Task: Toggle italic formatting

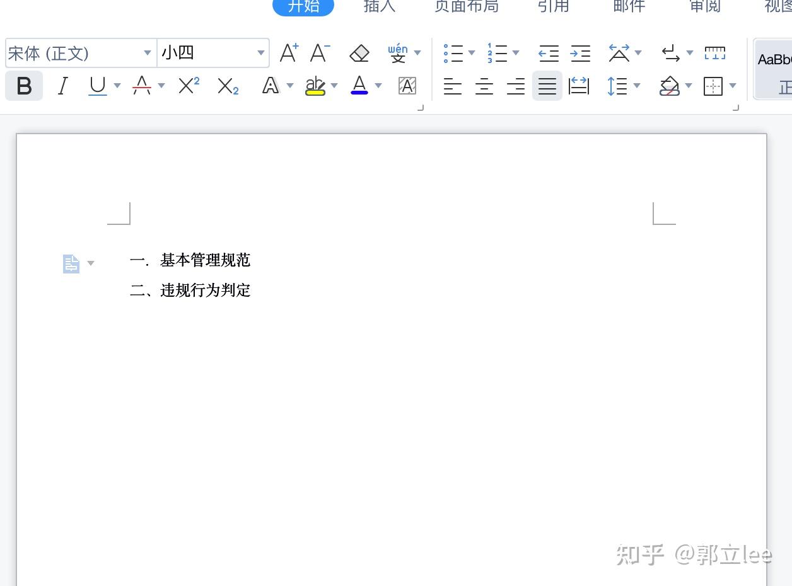Action: point(62,86)
